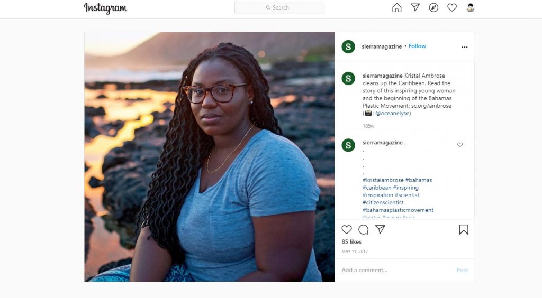Click the Instagram logo

tap(105, 8)
